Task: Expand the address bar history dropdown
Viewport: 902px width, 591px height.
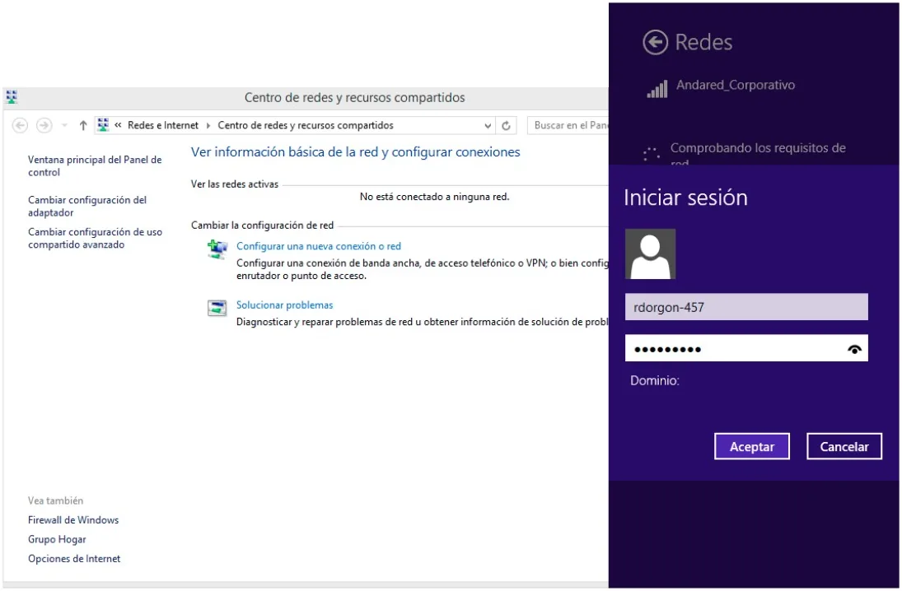Action: (488, 125)
